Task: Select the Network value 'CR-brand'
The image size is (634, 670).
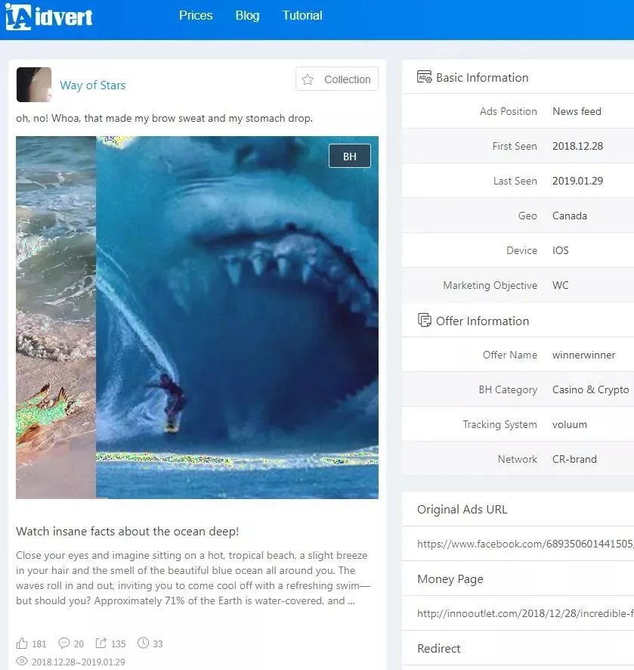Action: (x=574, y=459)
